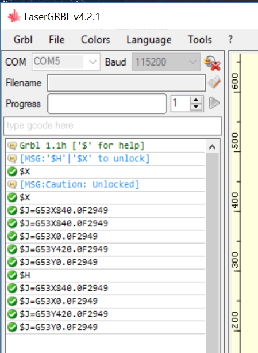Open the question mark help menu
Image resolution: width=258 pixels, height=353 pixels.
pos(230,40)
